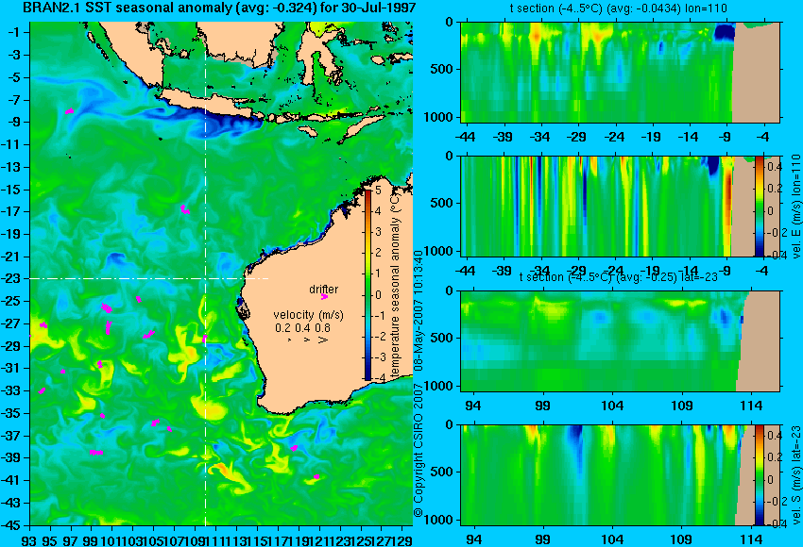Click the '08-May-2007 10:13:40' timestamp
803x547 pixels.
(x=419, y=309)
